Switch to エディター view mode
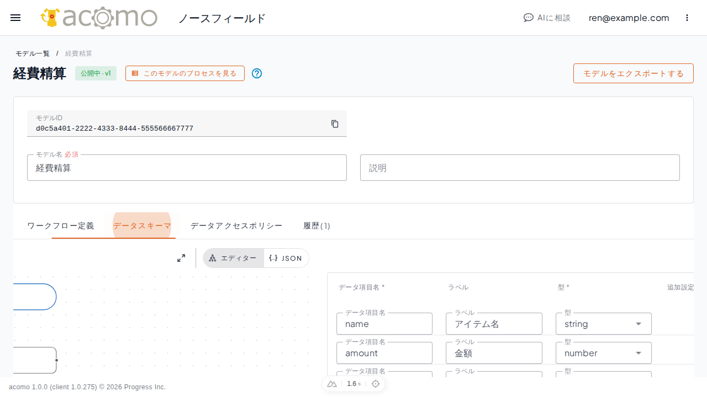This screenshot has height=397, width=707. click(233, 258)
